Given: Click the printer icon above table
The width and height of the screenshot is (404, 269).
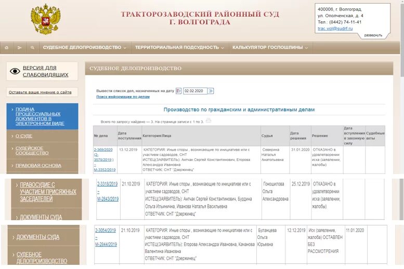Looking at the screenshot, I should coord(208,120).
